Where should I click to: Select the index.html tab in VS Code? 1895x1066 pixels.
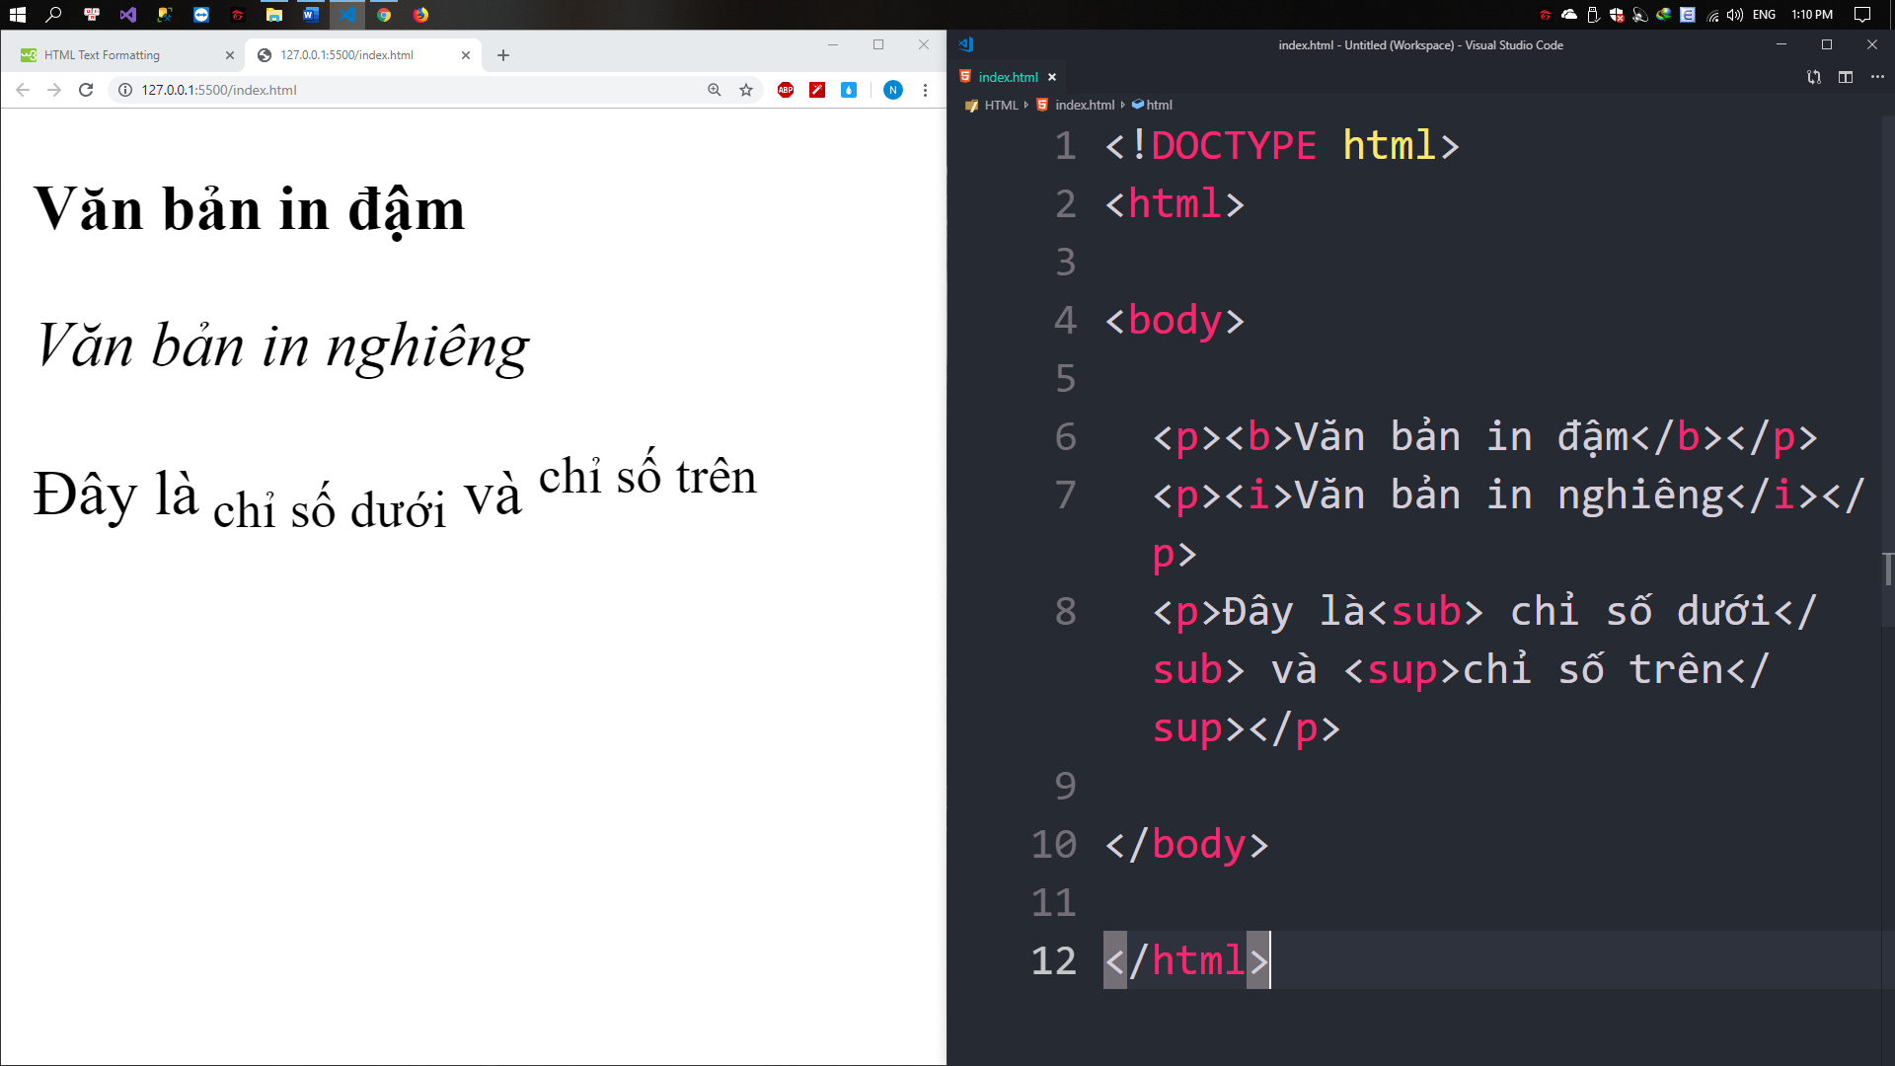1008,77
